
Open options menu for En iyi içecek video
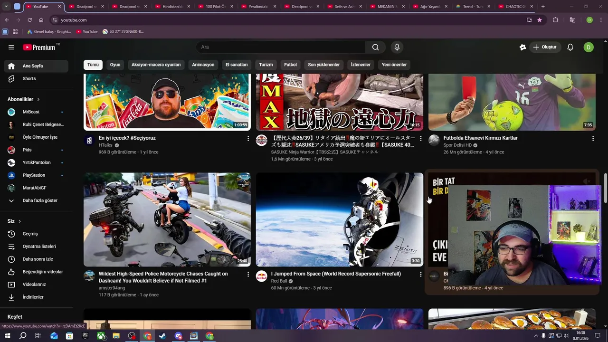[x=248, y=138]
